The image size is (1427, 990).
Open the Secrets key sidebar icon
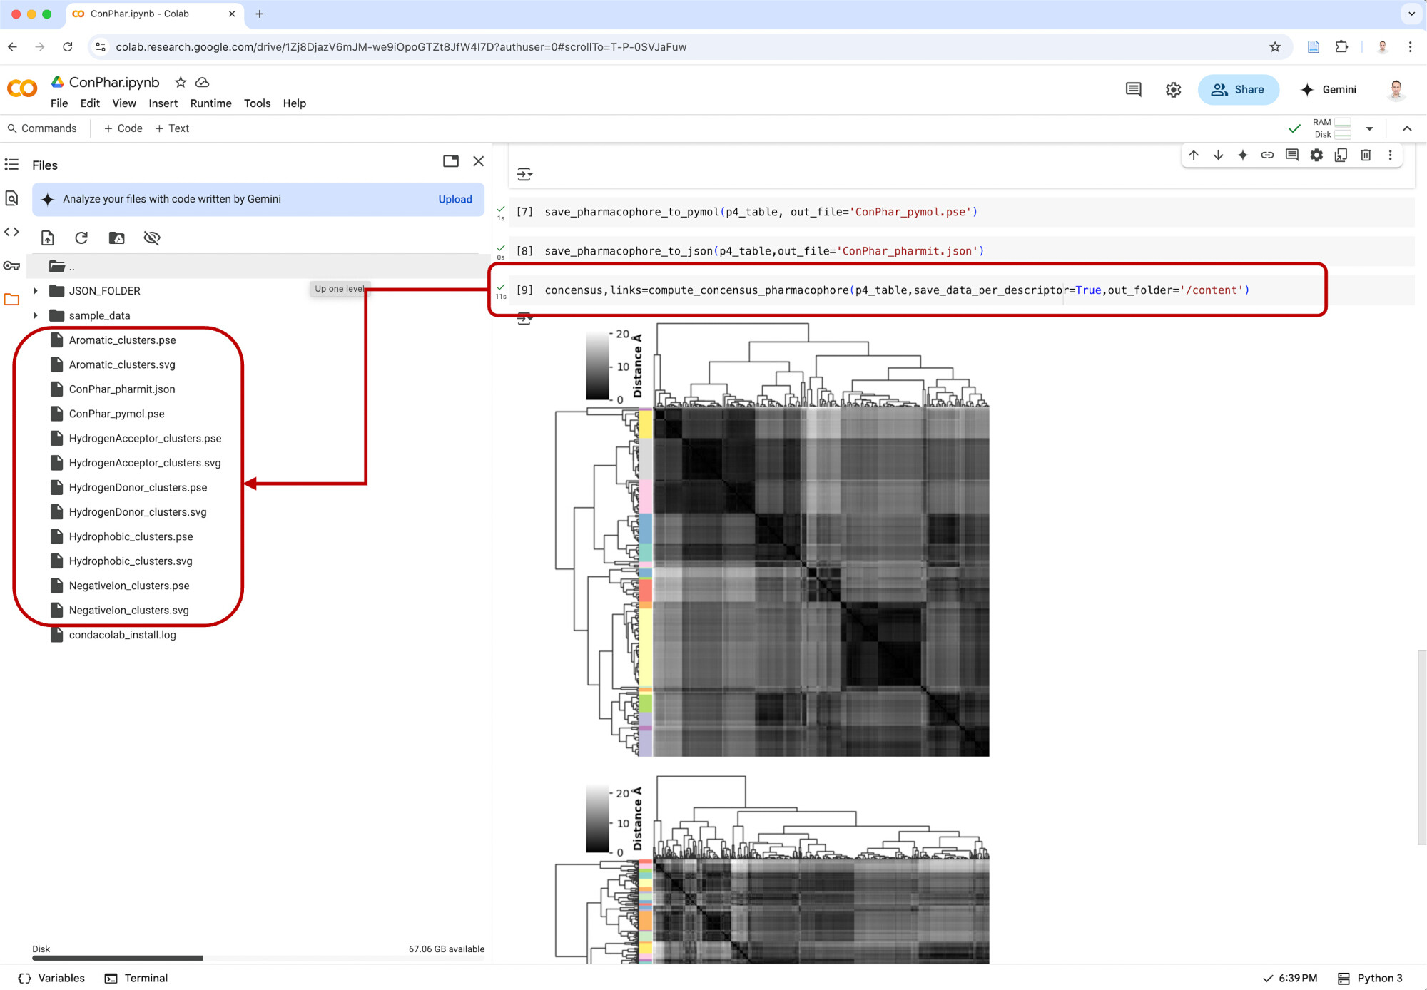(x=11, y=266)
